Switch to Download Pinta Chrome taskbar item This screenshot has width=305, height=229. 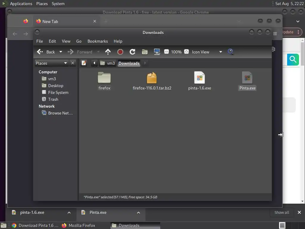pyautogui.click(x=35, y=225)
